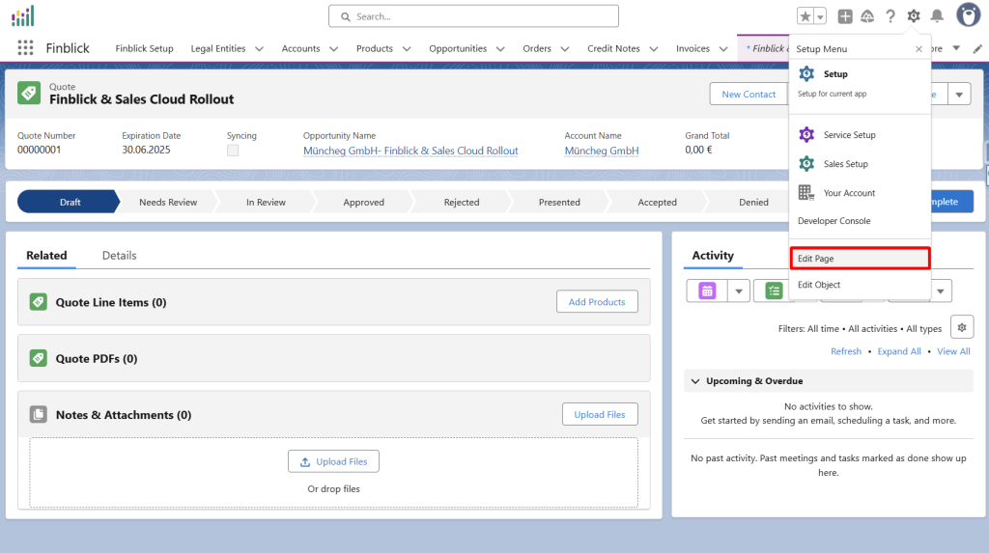
Task: Toggle the Syncing checkbox
Action: [x=233, y=151]
